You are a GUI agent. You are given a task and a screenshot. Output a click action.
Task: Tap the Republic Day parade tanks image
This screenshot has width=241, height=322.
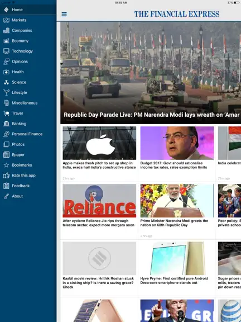(x=151, y=73)
